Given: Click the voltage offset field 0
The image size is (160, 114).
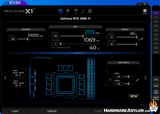Looking at the screenshot, I should pyautogui.click(x=55, y=44).
